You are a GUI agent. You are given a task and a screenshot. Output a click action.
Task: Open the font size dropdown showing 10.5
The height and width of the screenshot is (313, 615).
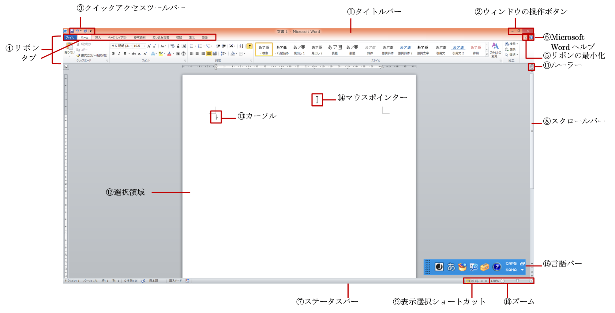(144, 46)
